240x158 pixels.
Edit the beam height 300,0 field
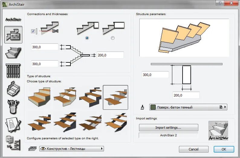click(x=155, y=75)
